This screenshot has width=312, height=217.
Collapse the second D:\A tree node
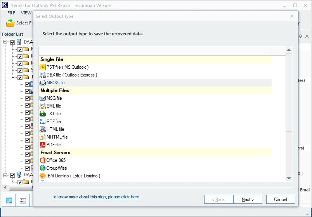click(5, 175)
